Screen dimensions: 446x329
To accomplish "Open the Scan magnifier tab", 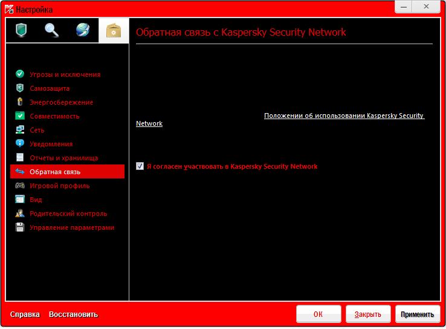I will (x=52, y=30).
